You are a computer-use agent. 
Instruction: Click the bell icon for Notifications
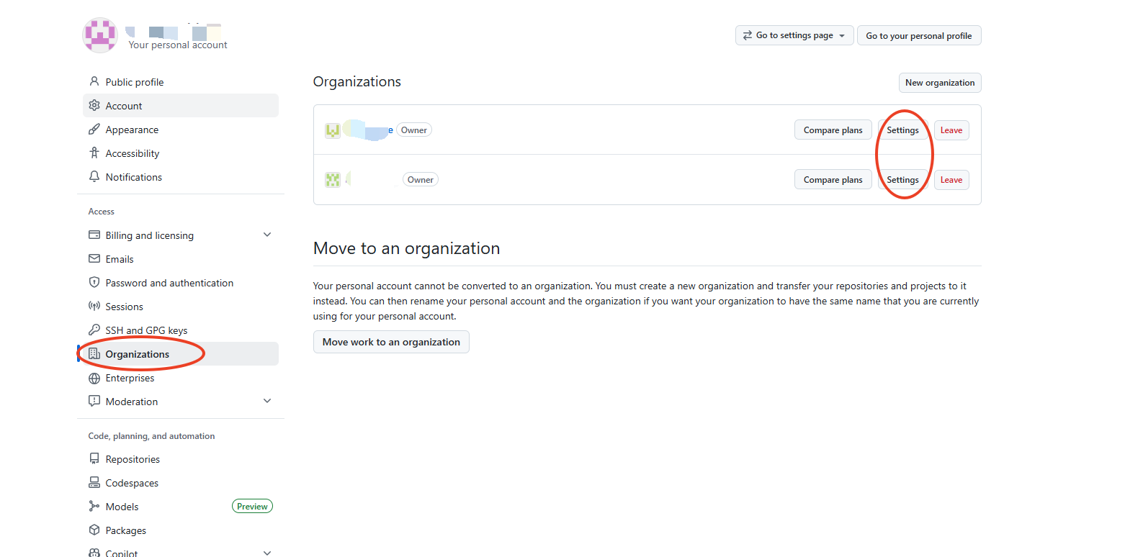pyautogui.click(x=94, y=176)
